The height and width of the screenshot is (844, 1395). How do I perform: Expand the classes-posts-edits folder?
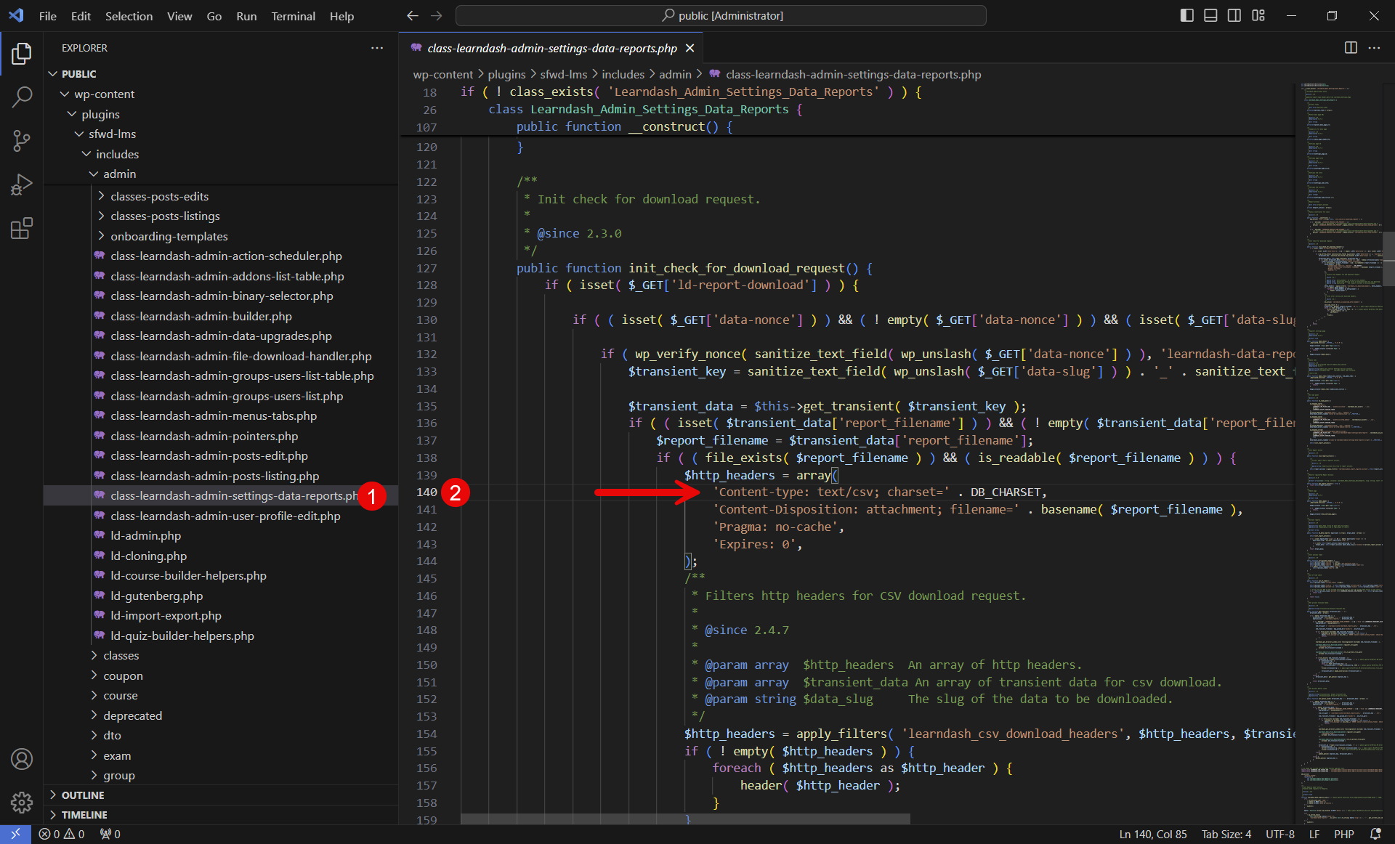[x=159, y=196]
